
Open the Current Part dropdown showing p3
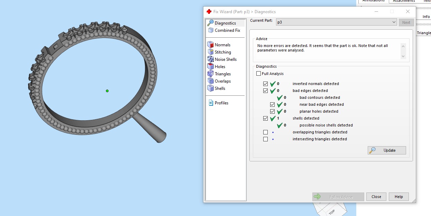[x=336, y=22]
